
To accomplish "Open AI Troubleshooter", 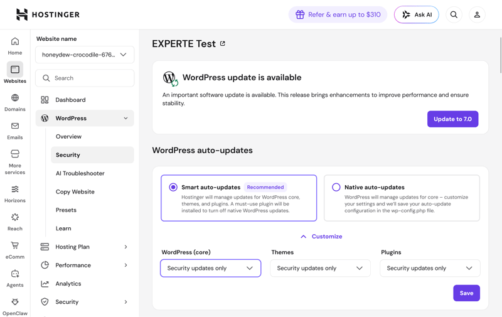I will tap(80, 173).
